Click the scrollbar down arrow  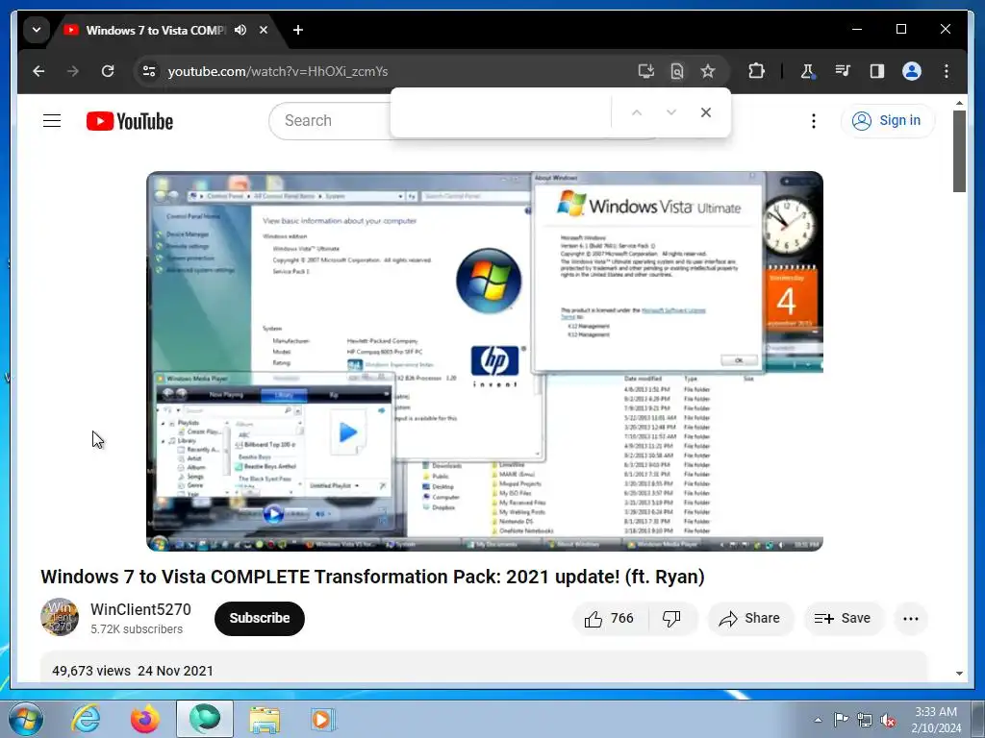(x=959, y=674)
